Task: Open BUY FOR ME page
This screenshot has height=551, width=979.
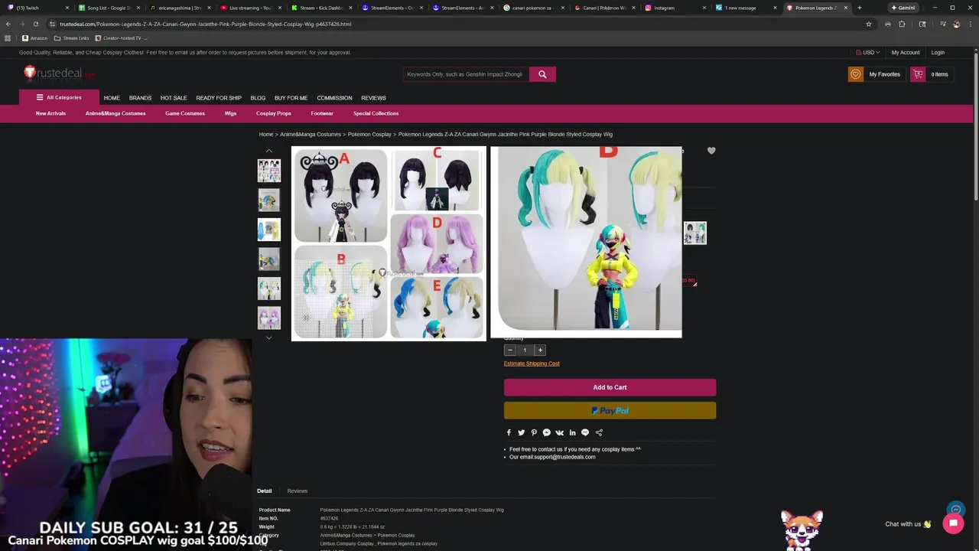Action: [x=291, y=98]
